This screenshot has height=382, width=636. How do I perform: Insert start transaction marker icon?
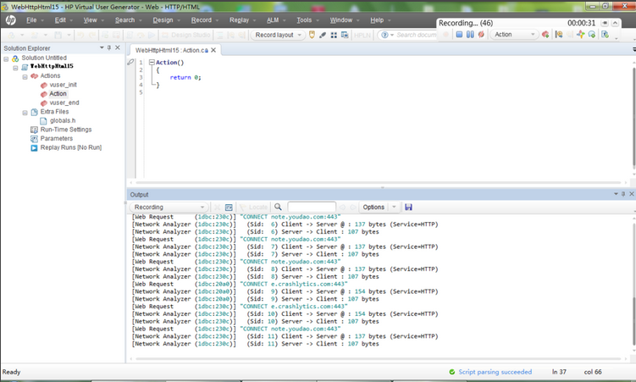559,35
